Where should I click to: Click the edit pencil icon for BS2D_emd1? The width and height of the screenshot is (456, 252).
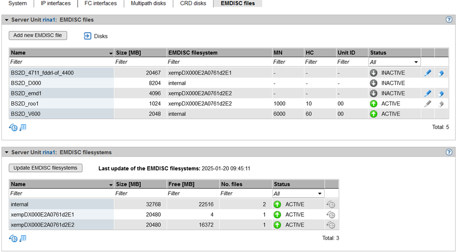pos(428,93)
